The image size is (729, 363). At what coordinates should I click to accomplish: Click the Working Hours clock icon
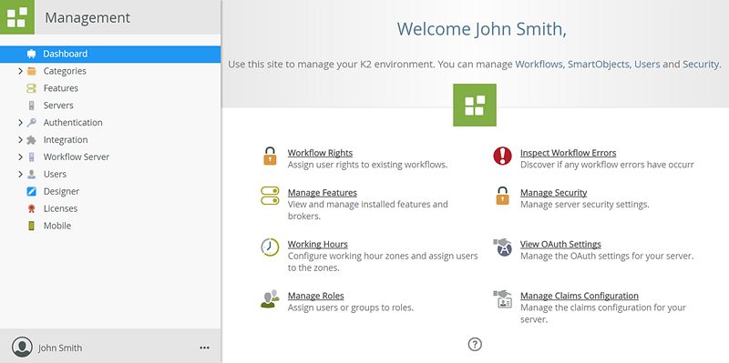tap(270, 247)
